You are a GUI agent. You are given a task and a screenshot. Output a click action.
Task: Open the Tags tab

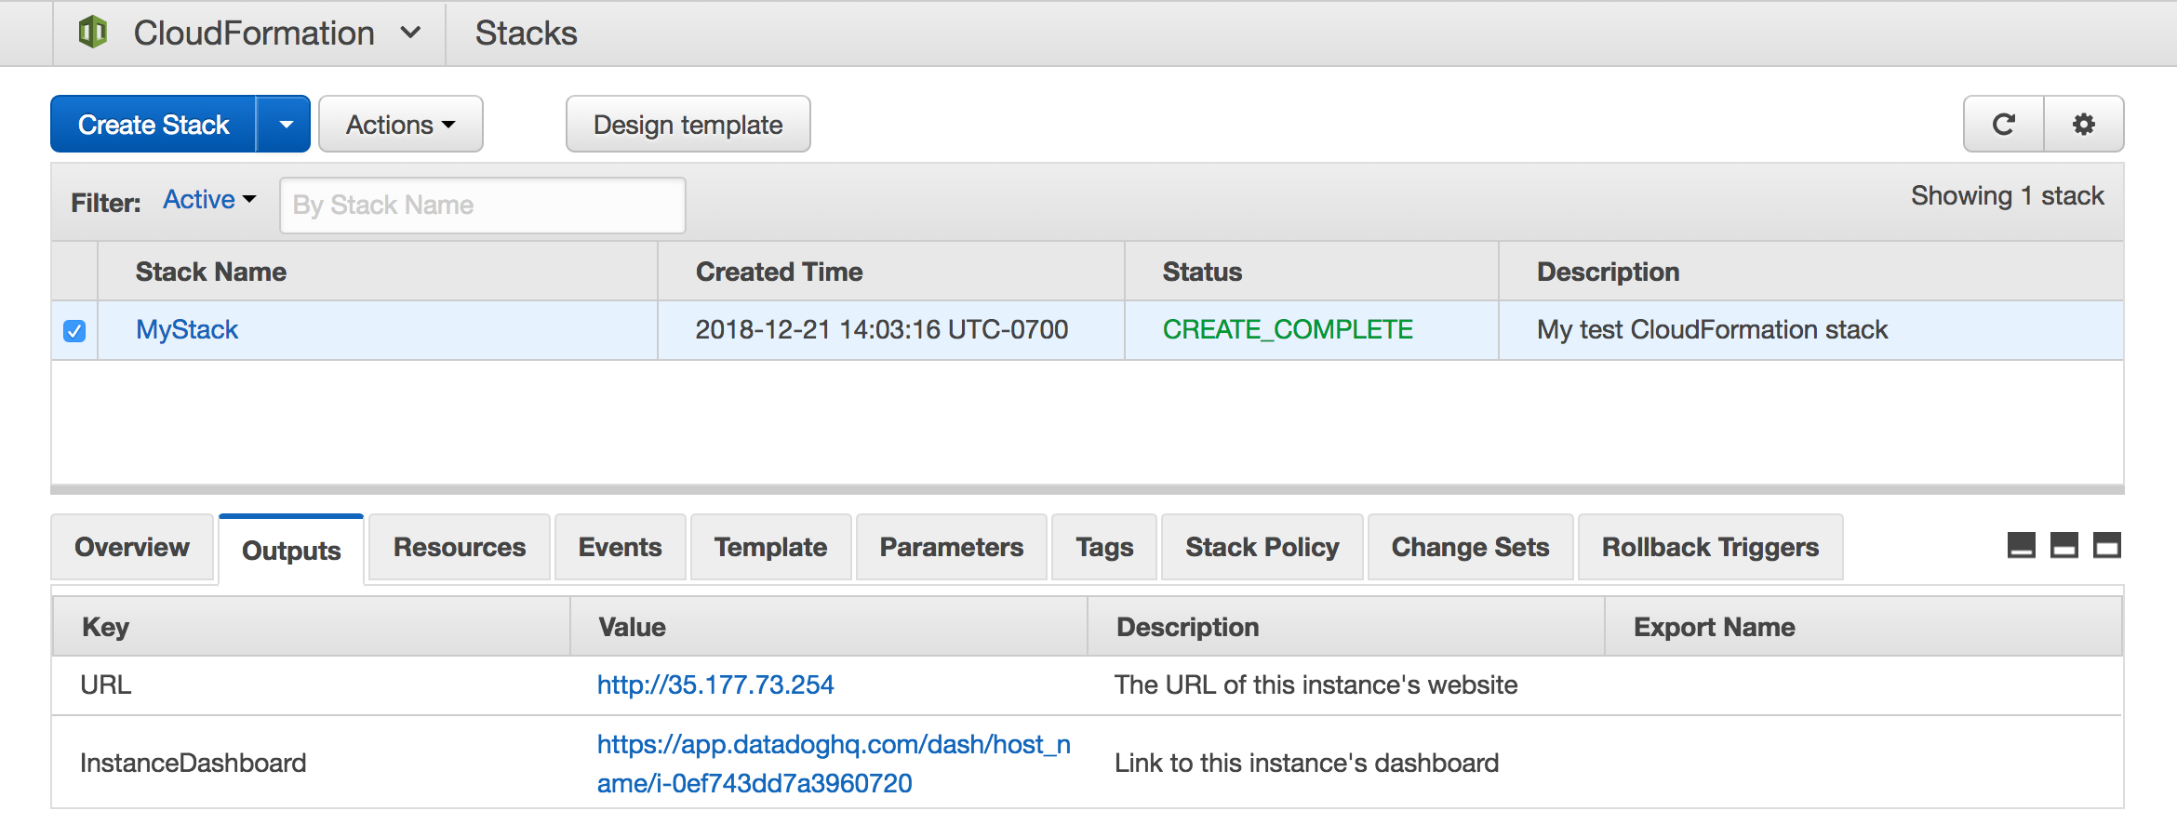1104,547
